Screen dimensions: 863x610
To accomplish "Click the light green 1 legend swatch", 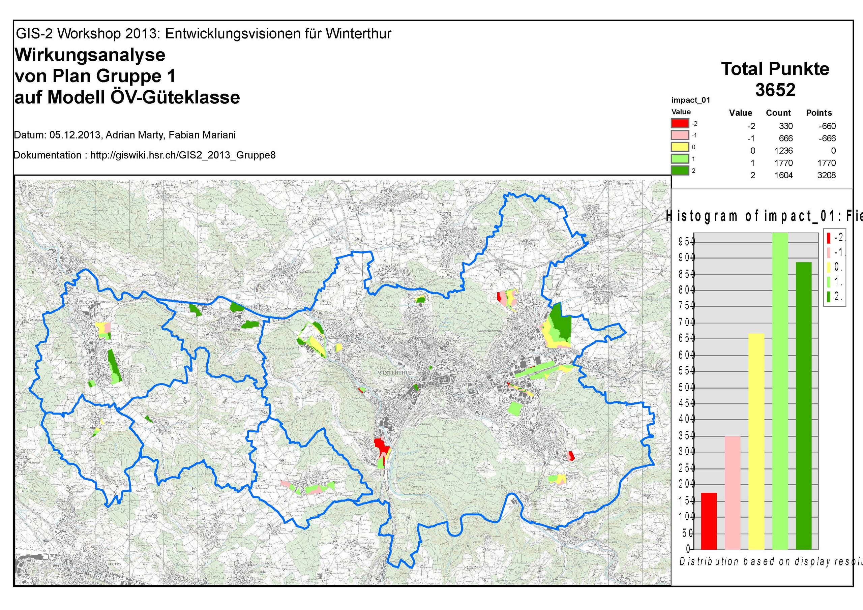I will click(680, 159).
